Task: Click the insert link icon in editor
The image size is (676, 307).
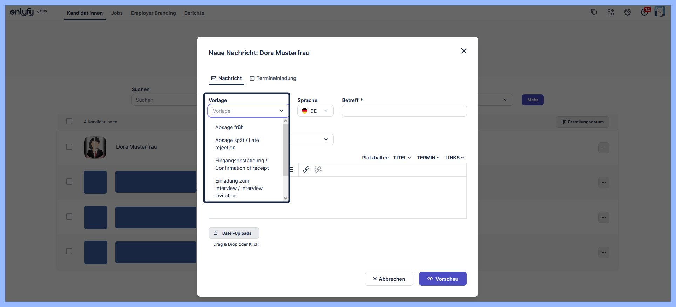Action: point(306,170)
